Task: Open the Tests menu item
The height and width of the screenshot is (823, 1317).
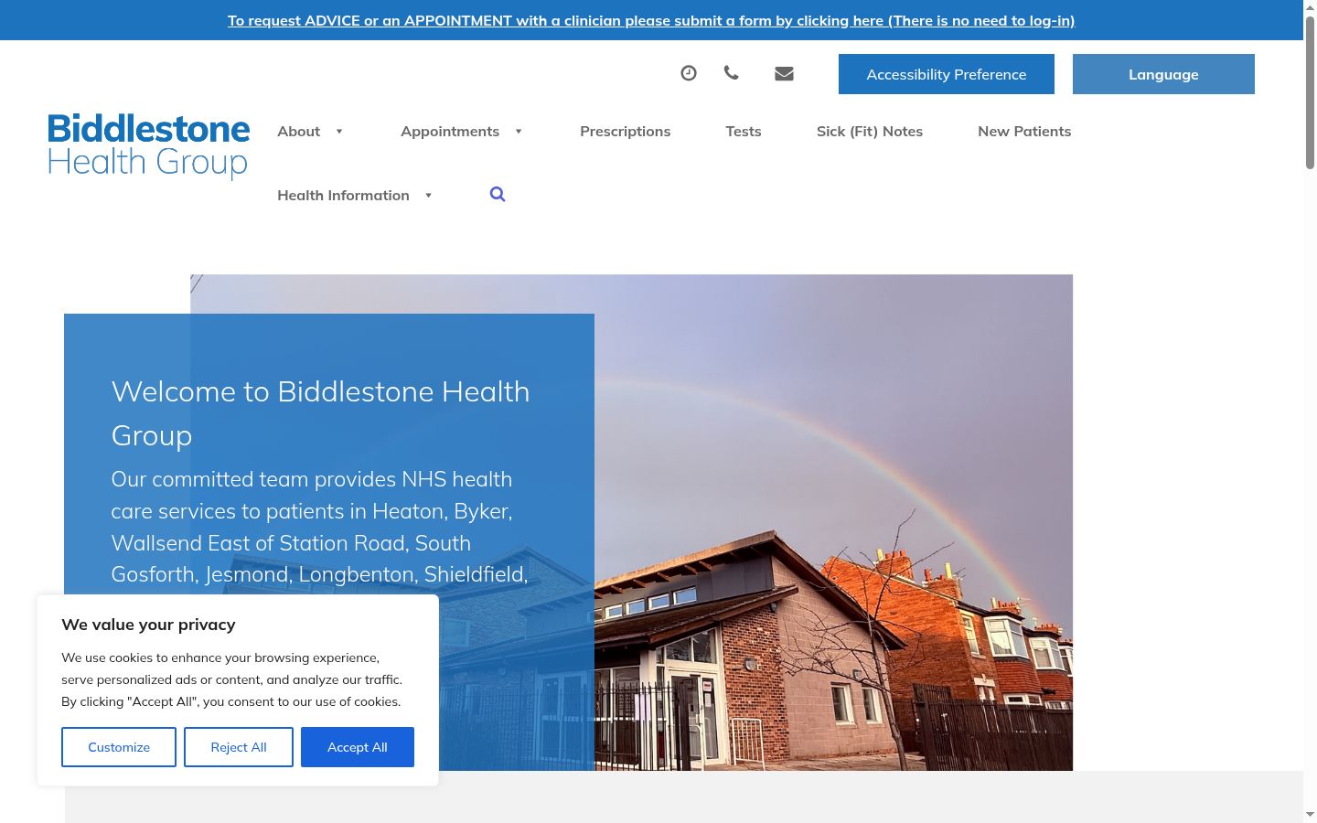Action: (744, 132)
